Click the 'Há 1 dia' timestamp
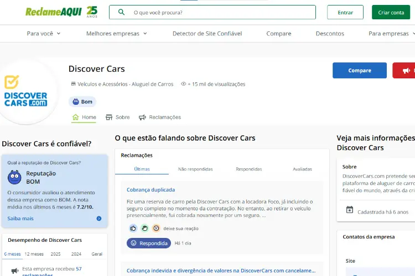Viewport: 415px width, 276px height. click(183, 243)
